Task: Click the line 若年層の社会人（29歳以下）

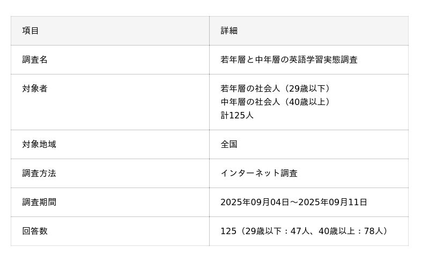Action: click(277, 88)
